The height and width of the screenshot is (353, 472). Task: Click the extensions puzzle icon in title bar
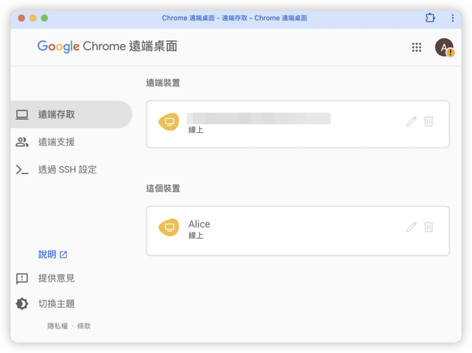[430, 18]
